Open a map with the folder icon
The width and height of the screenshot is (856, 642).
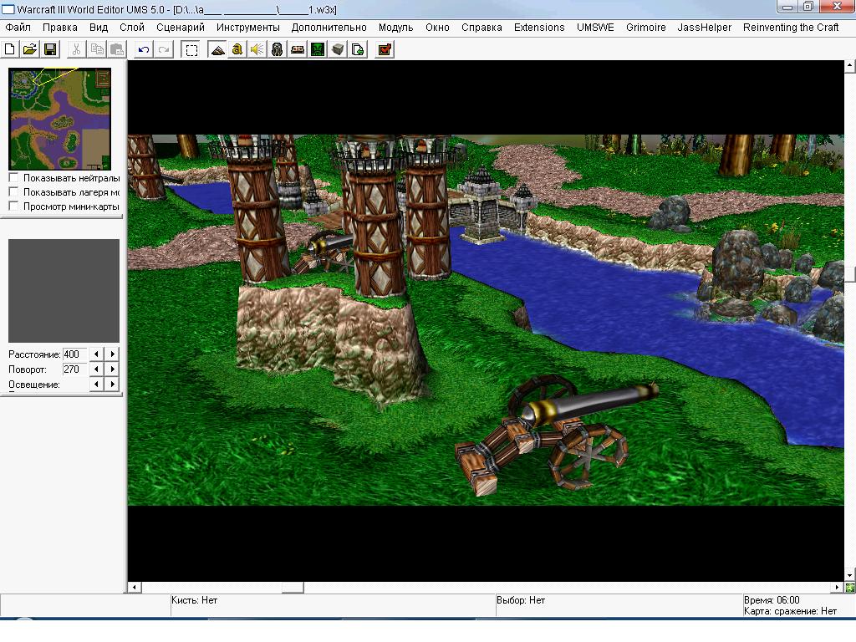point(30,49)
